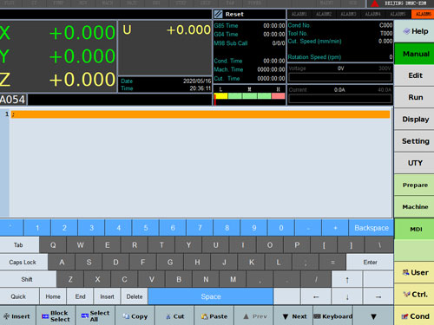Tap the Space bar
Image resolution: width=434 pixels, height=325 pixels.
pos(211,296)
